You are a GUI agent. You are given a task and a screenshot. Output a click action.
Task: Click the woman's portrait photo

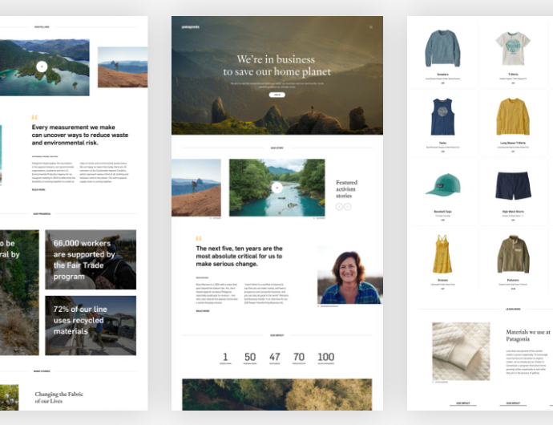[x=350, y=275]
